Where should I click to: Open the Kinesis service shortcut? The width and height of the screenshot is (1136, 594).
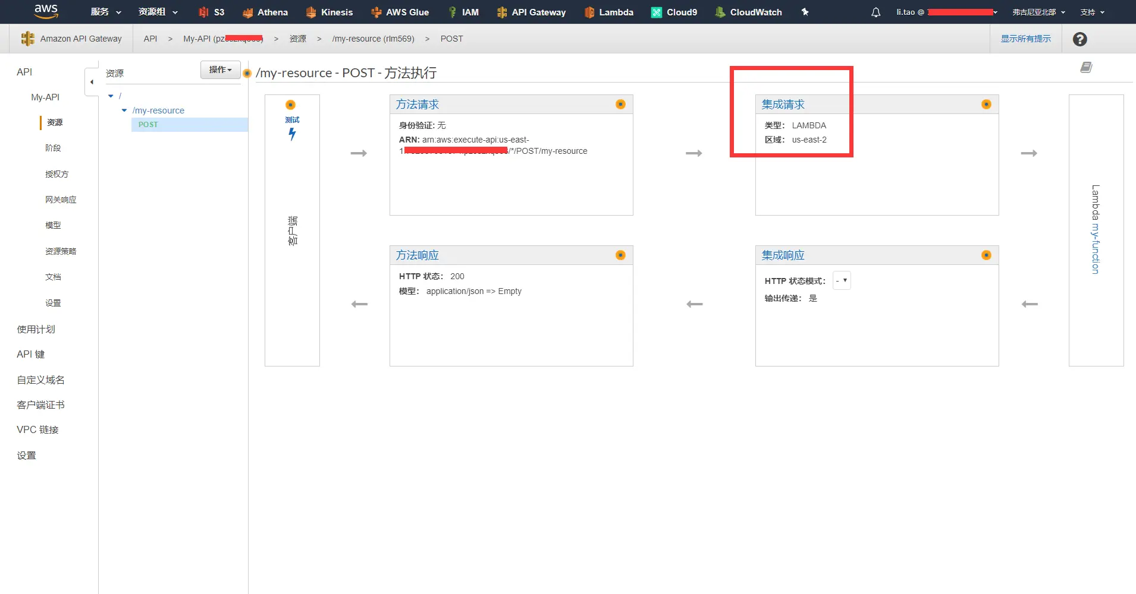point(329,12)
